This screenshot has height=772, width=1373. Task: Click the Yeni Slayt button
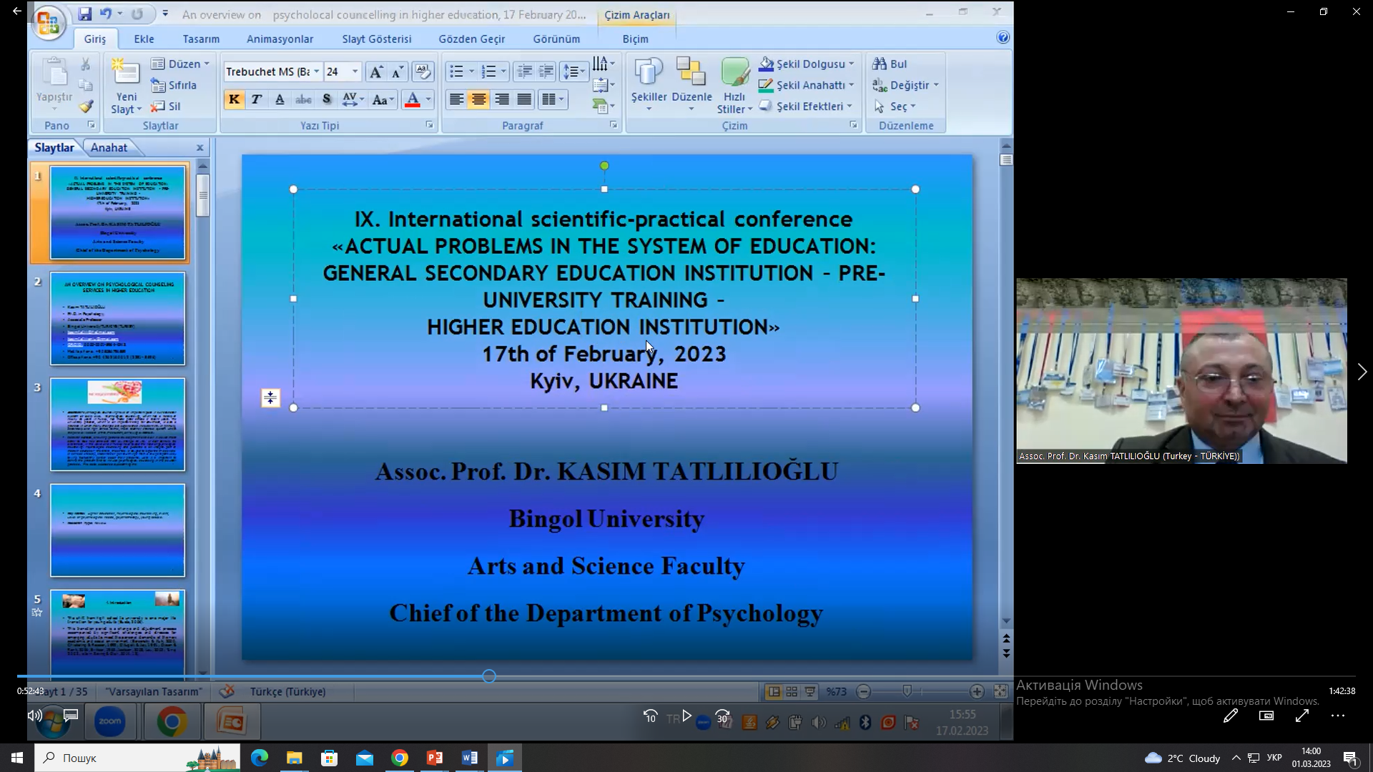(x=126, y=86)
